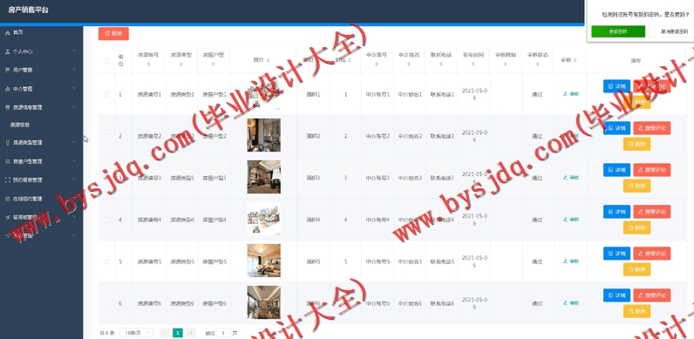The image size is (694, 339).
Task: Open the property image thumbnail in row 3
Action: click(264, 177)
